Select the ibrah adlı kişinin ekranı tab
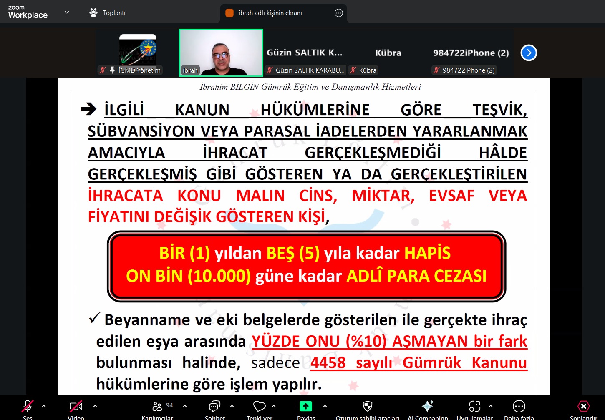 [x=270, y=13]
